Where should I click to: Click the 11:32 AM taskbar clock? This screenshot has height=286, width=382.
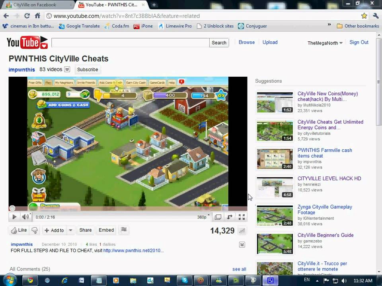click(363, 281)
